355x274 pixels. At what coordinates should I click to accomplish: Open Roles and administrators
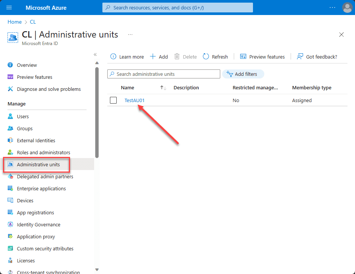click(x=43, y=152)
